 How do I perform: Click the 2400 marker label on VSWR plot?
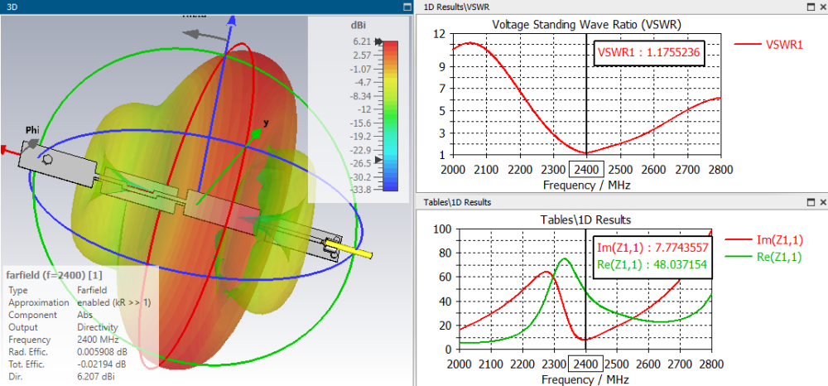click(x=586, y=170)
